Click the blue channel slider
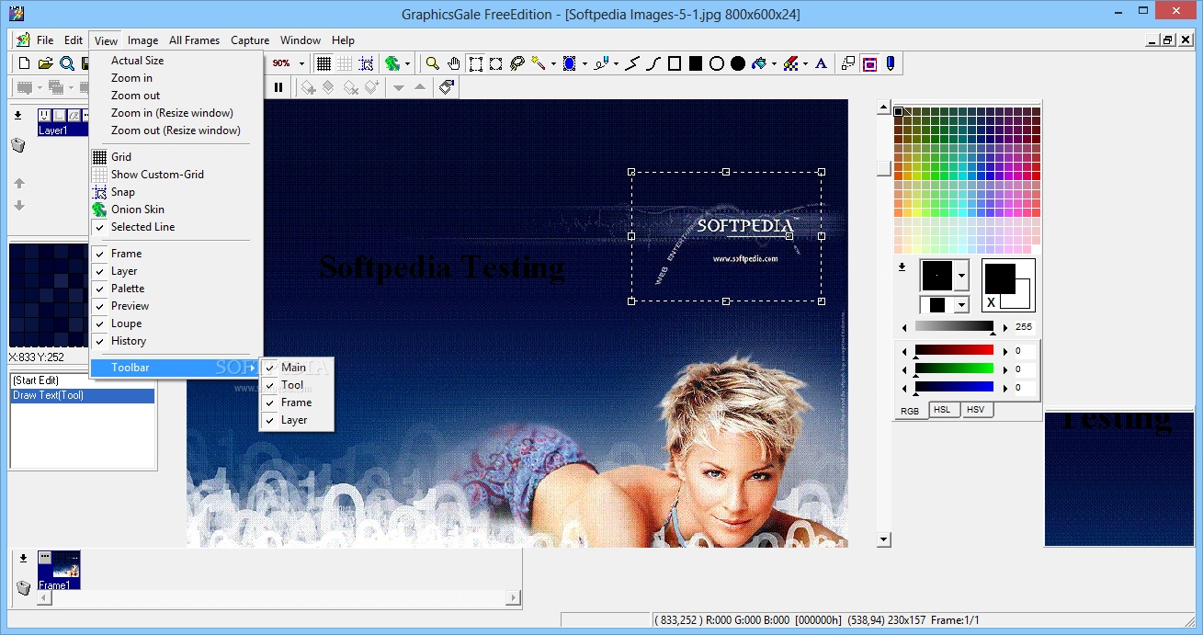 pyautogui.click(x=954, y=388)
